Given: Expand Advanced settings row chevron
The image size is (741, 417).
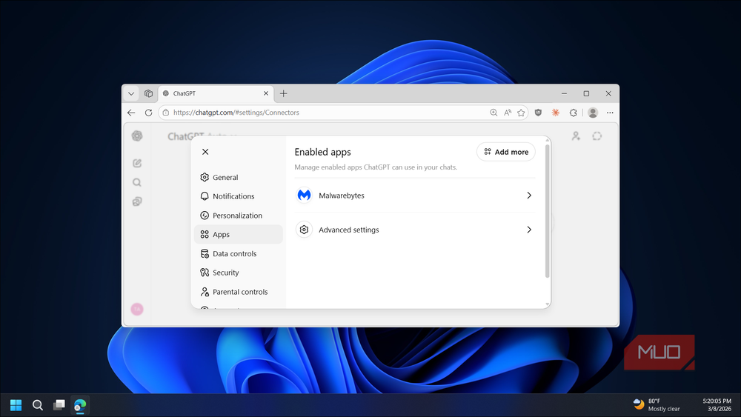Looking at the screenshot, I should click(529, 230).
